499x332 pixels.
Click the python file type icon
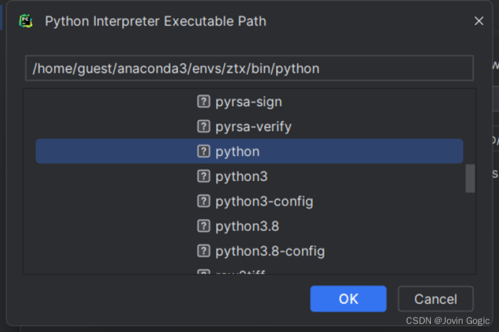coord(203,151)
